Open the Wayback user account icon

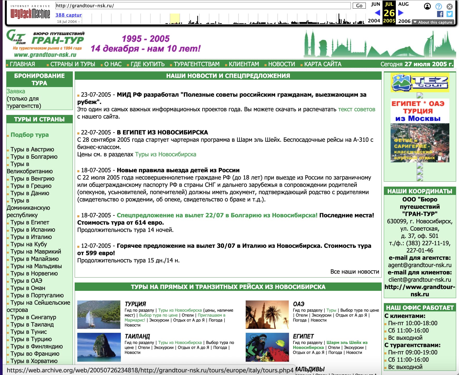(427, 6)
